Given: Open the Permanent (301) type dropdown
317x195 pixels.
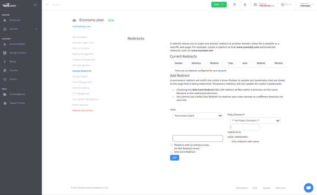Looking at the screenshot, I should (x=198, y=116).
